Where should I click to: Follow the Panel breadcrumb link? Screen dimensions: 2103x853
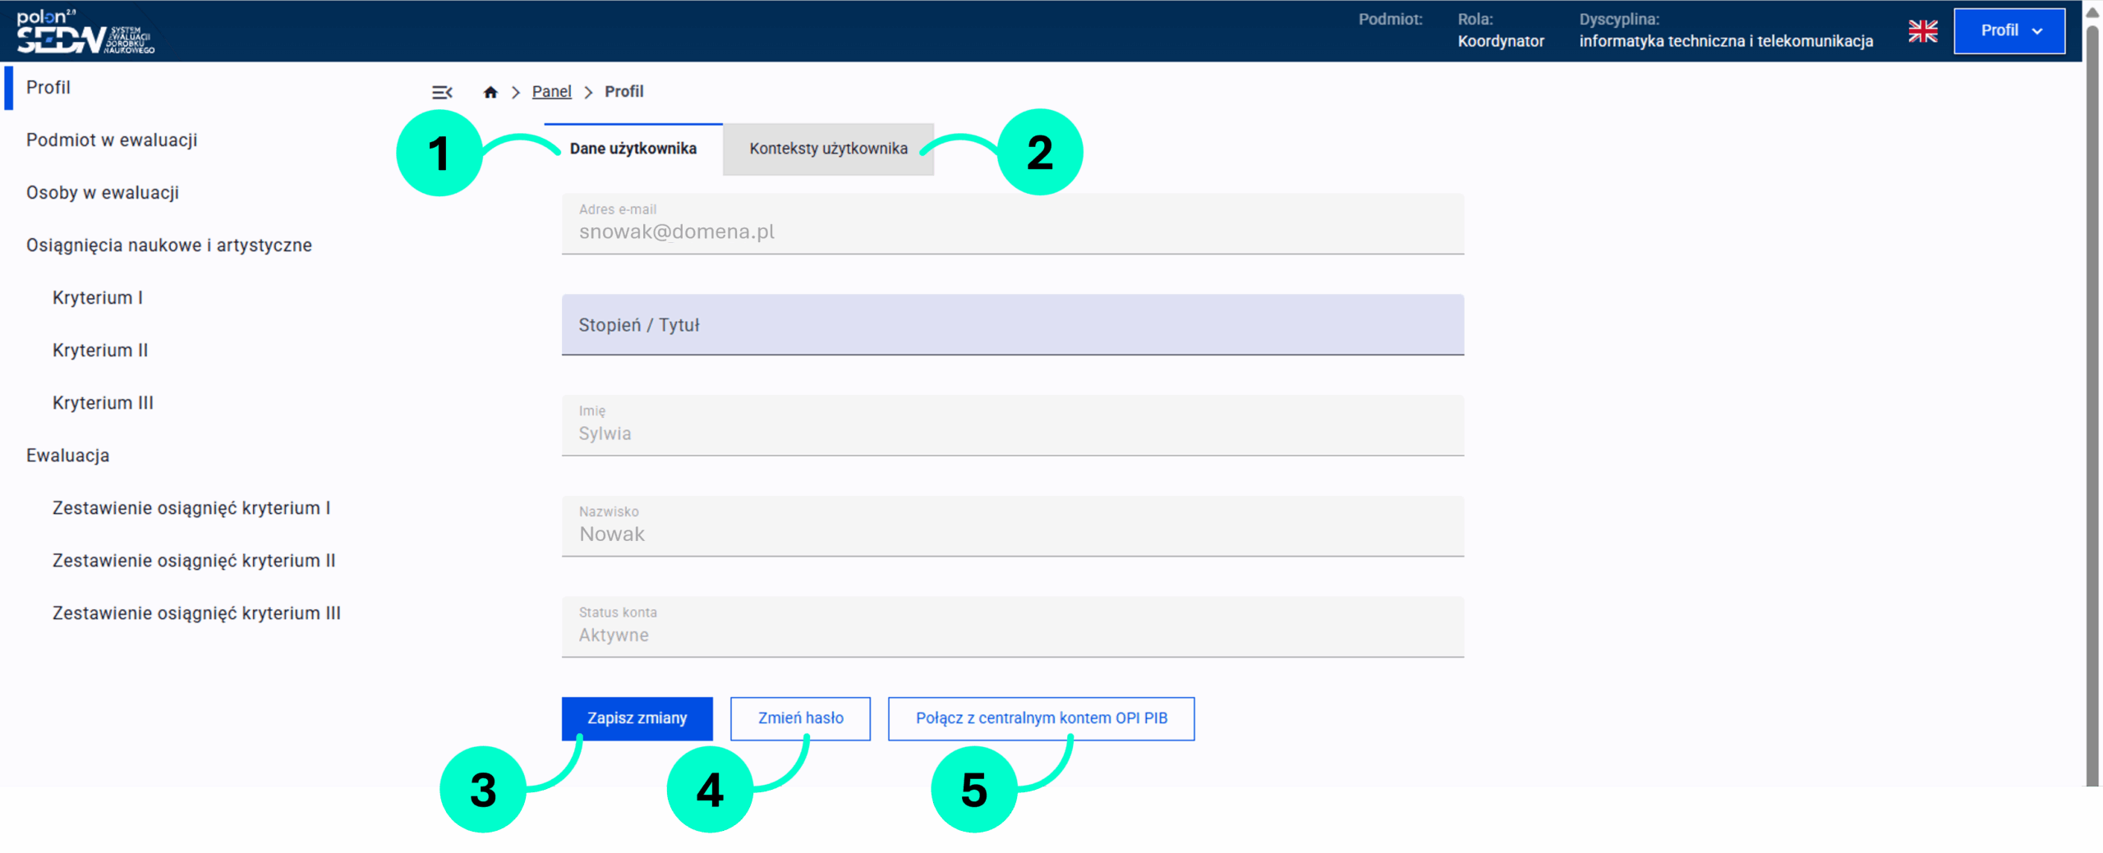click(x=551, y=92)
